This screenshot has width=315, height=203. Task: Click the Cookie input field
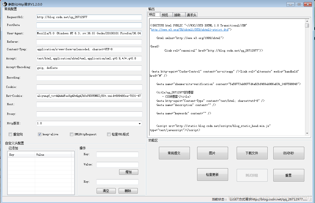coord(89,87)
